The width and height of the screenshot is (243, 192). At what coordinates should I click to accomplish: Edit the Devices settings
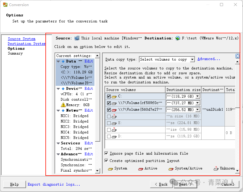click(89, 89)
